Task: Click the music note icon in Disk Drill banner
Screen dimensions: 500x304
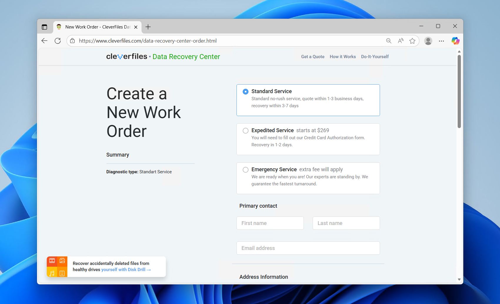Action: pyautogui.click(x=52, y=273)
